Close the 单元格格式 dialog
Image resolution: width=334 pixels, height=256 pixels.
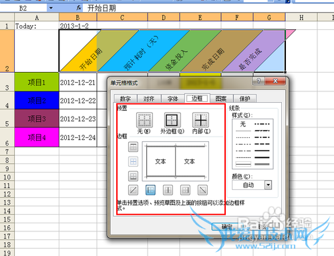tap(275, 81)
